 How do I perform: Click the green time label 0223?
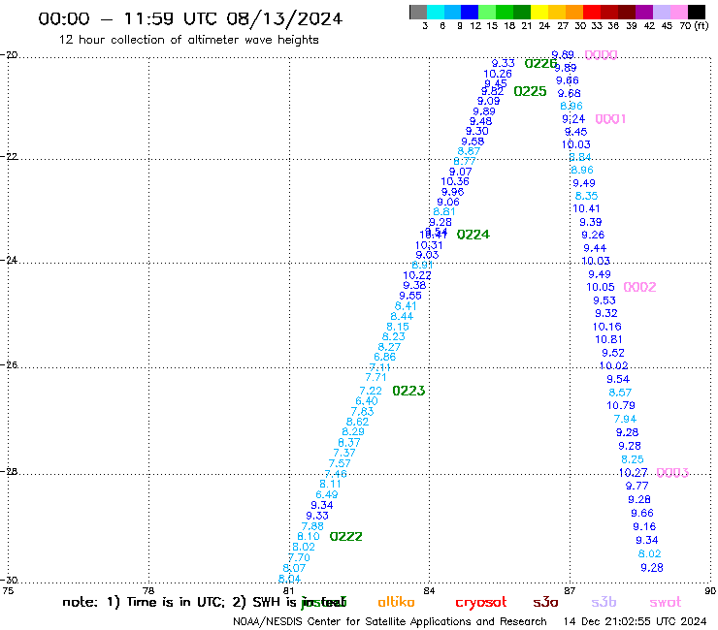tap(408, 391)
